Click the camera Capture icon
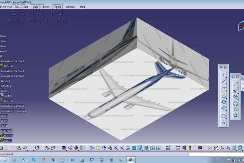The width and height of the screenshot is (244, 163). [x=200, y=148]
